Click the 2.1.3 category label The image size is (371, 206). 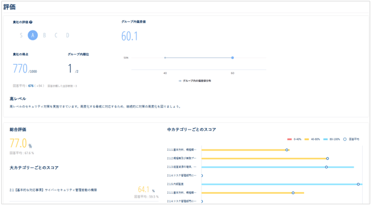point(182,167)
